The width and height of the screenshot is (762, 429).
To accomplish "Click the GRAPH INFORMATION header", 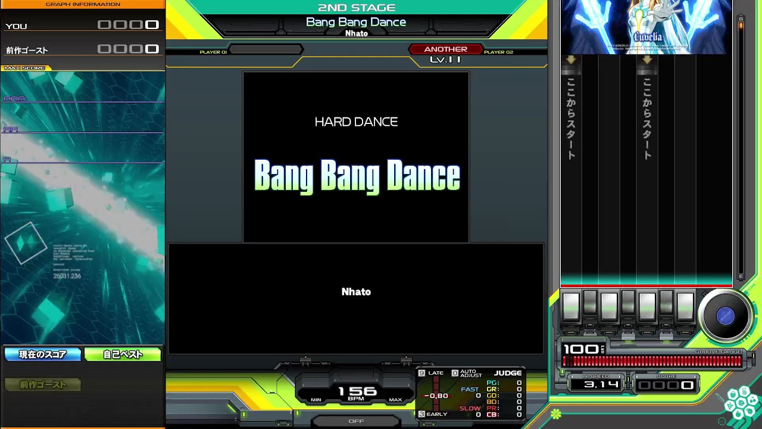I will [83, 4].
